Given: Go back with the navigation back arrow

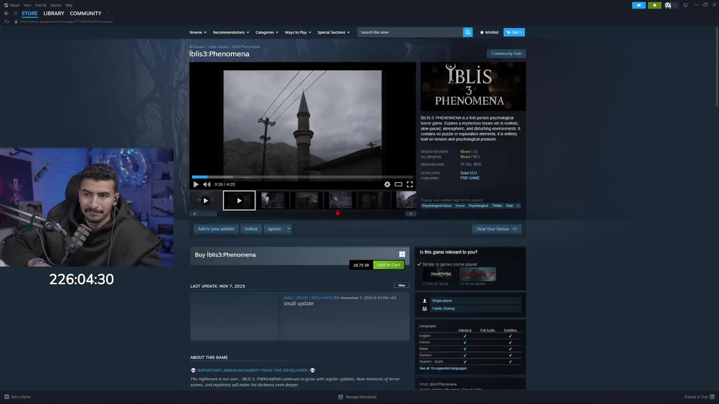Looking at the screenshot, I should [x=7, y=13].
